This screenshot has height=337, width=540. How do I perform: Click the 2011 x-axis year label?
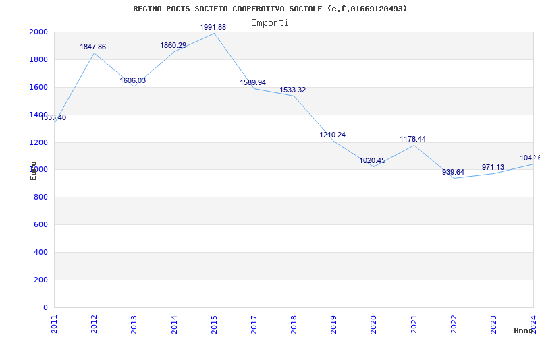(x=54, y=324)
